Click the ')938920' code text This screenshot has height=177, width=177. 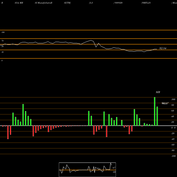pos(118,3)
